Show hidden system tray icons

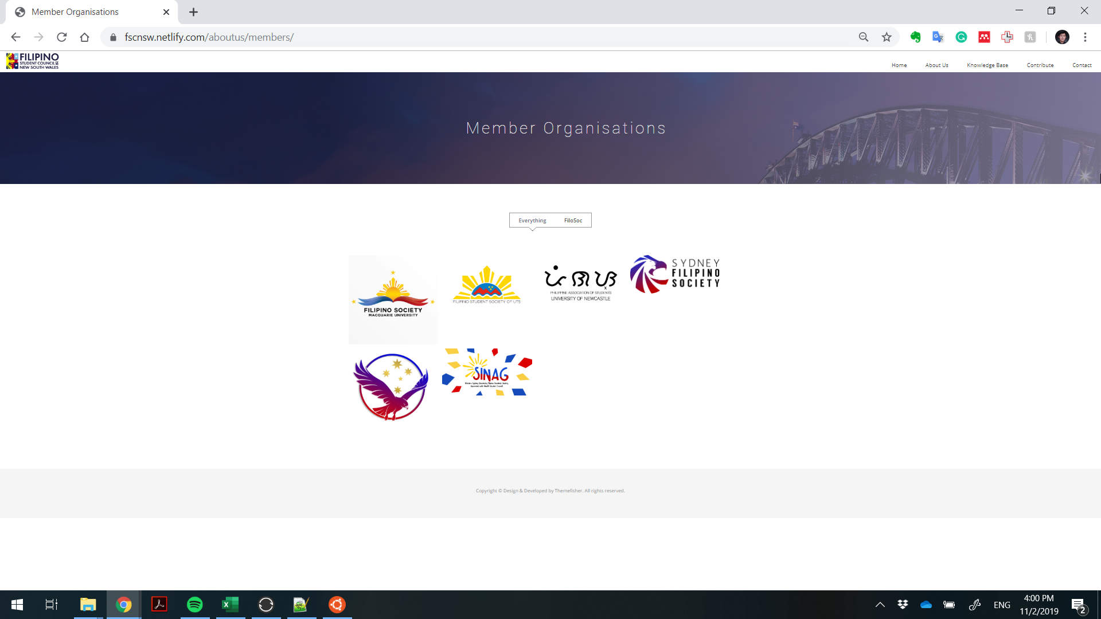[x=880, y=605]
